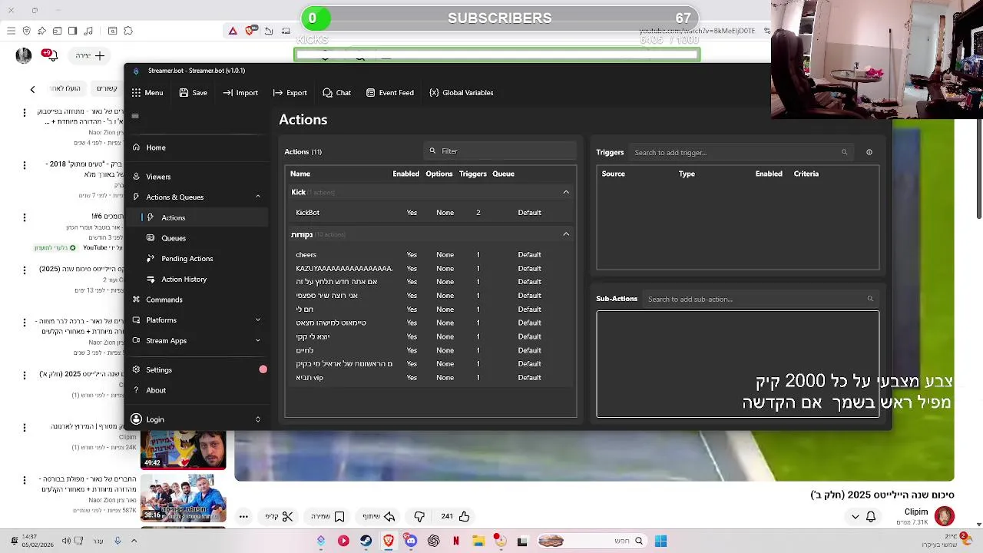Click the YouTube שמירה save button
The image size is (983, 553).
[327, 517]
